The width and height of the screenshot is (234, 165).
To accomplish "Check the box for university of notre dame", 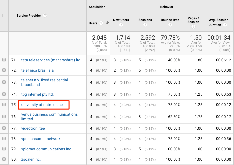I will [x=4, y=104].
